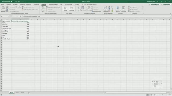The width and height of the screenshot is (172, 96).
Task: Click Text to Columns (Текст по столбцам)
Action: pyautogui.click(x=106, y=9)
